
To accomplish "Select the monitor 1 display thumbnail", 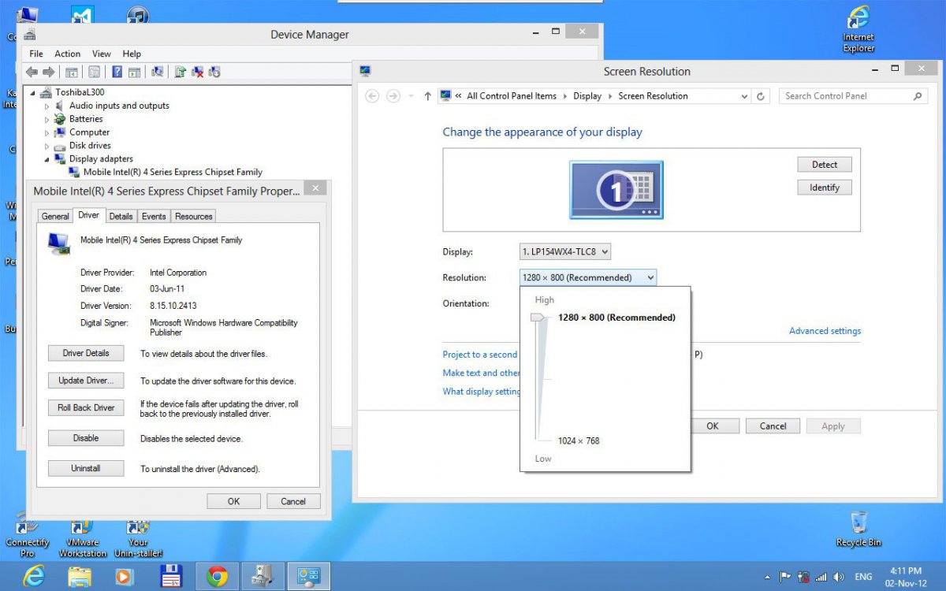I will (x=616, y=190).
